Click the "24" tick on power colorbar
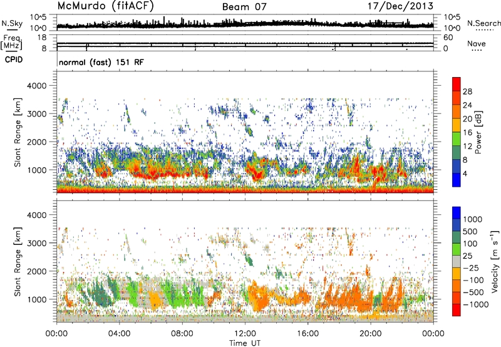This screenshot has height=347, width=501. [x=467, y=105]
